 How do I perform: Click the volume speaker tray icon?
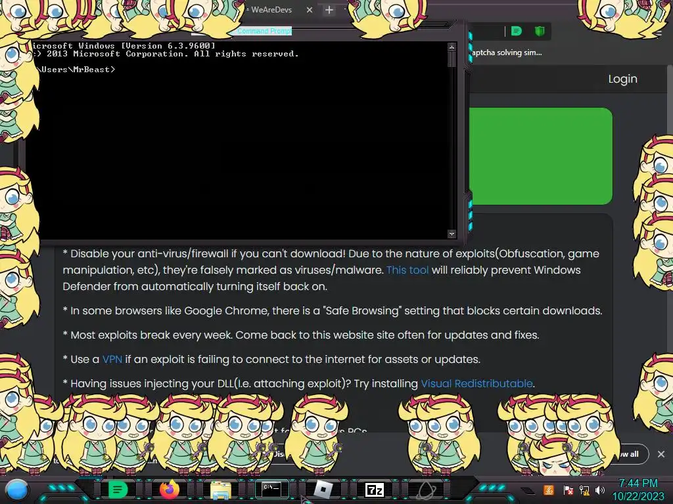point(600,490)
